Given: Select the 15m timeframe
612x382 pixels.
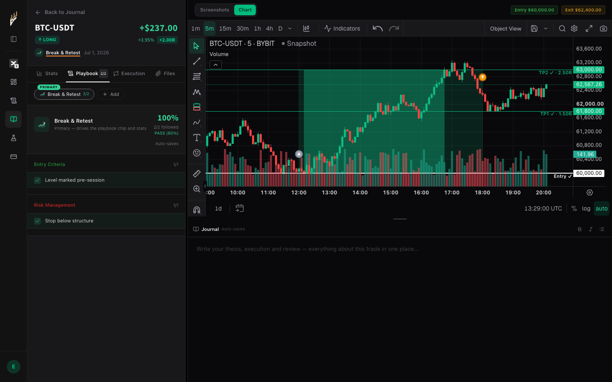Looking at the screenshot, I should tap(225, 28).
